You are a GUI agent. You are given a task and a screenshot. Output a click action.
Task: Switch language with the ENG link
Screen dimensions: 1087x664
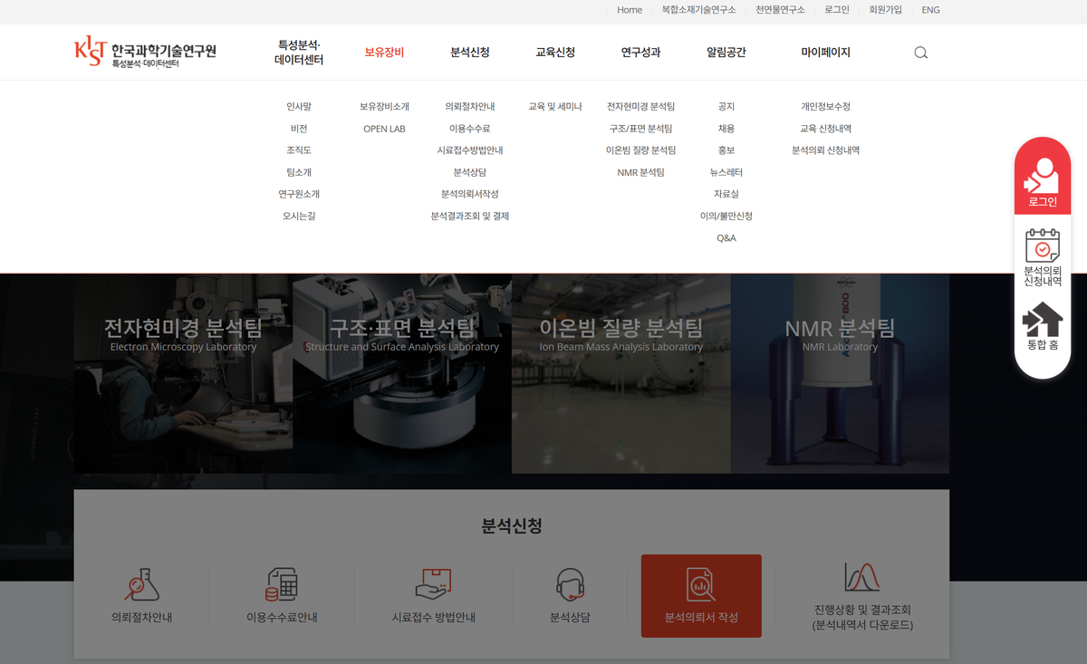coord(930,10)
